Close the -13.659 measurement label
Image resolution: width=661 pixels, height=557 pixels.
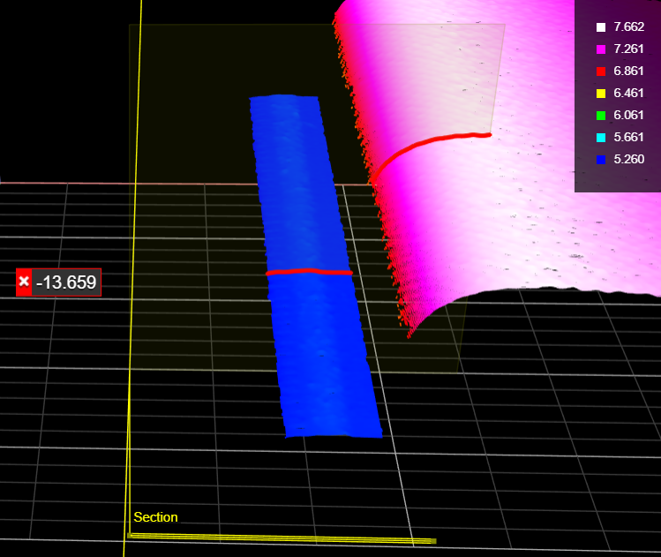coord(24,282)
